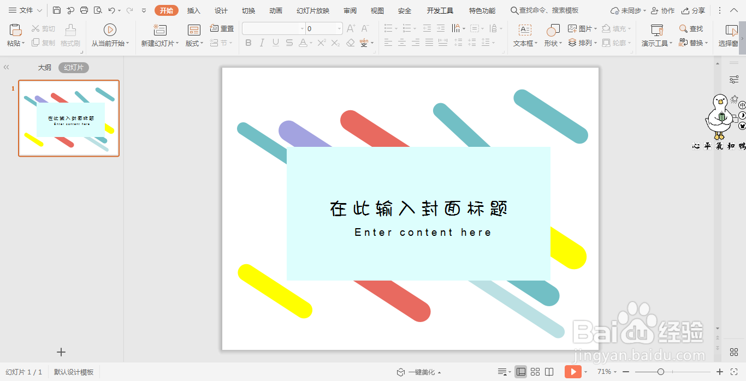Click the Save icon in quick toolbar
The image size is (746, 381).
click(x=57, y=10)
